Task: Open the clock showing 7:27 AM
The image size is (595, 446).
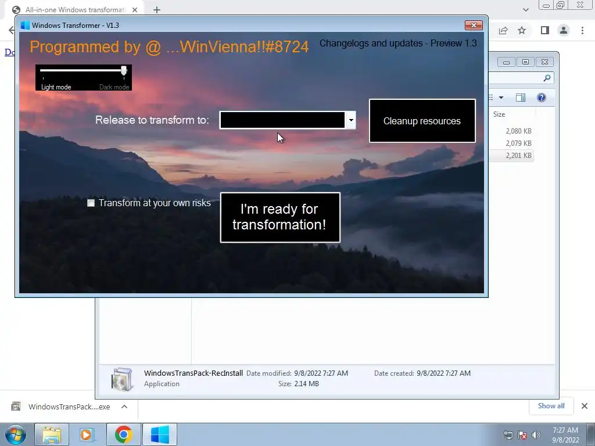Action: click(565, 435)
